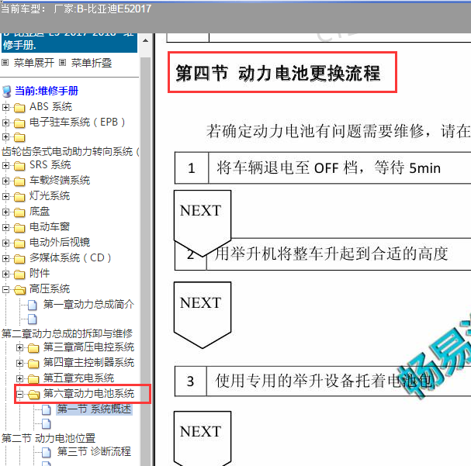Click the open 第六章动力电池系统 folder icon
471x466 pixels.
coord(33,395)
